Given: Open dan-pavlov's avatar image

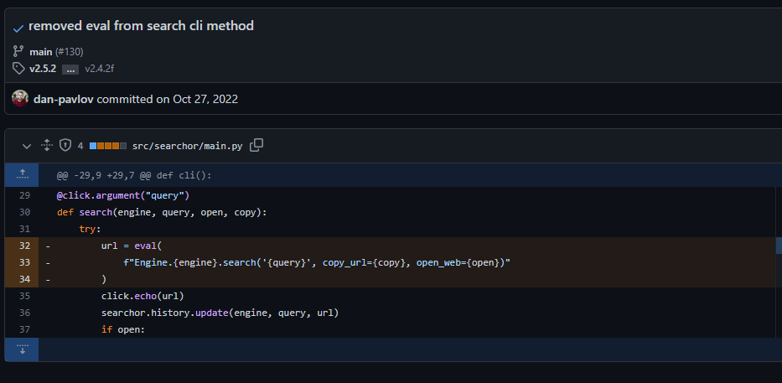Looking at the screenshot, I should (20, 98).
